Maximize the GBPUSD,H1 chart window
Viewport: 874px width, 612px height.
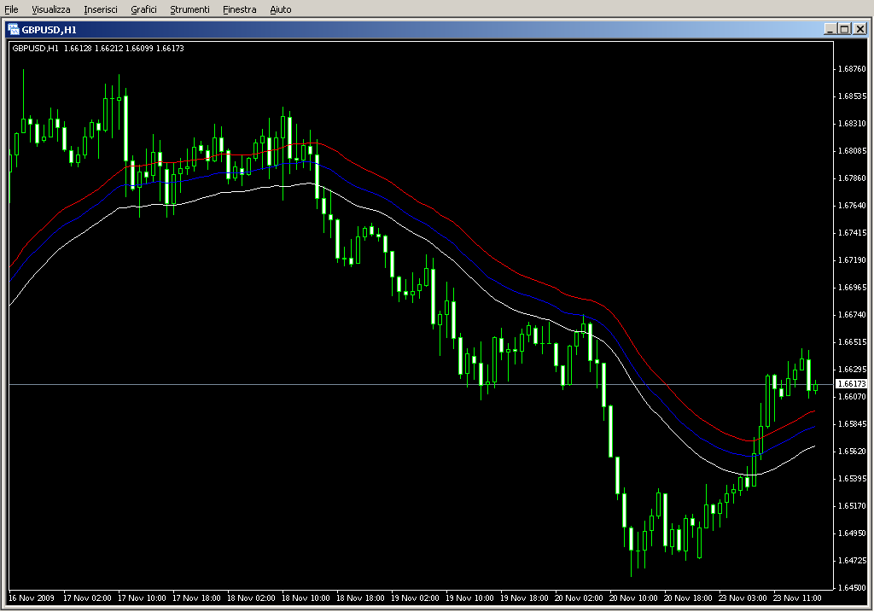tap(844, 29)
